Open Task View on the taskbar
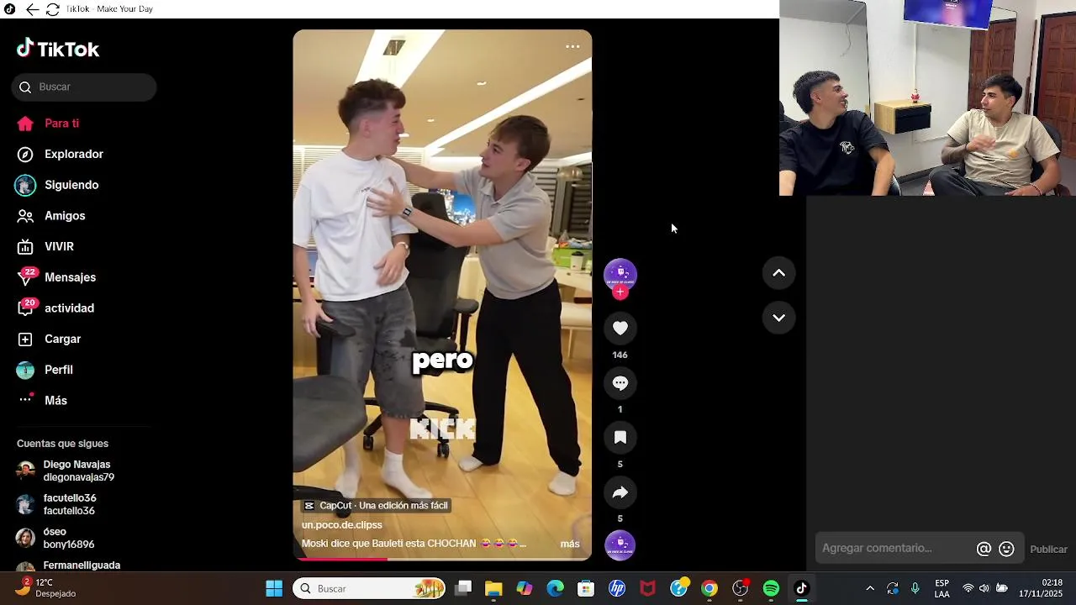 pyautogui.click(x=463, y=589)
